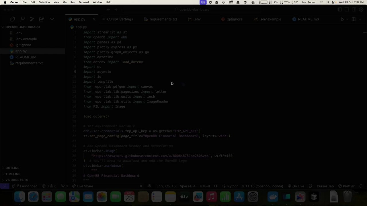The image size is (367, 206).
Task: Click the avatars.githubusercontent.com URL in code
Action: (x=151, y=156)
